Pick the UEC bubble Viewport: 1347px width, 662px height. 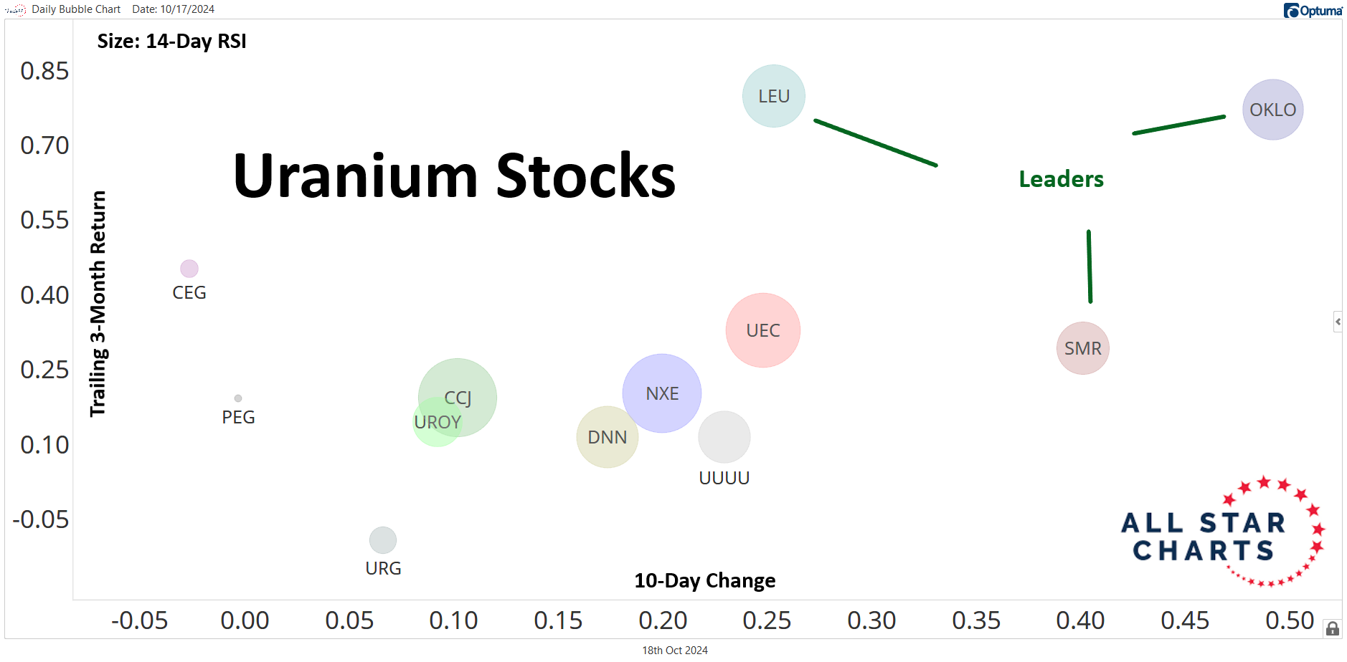click(x=762, y=330)
